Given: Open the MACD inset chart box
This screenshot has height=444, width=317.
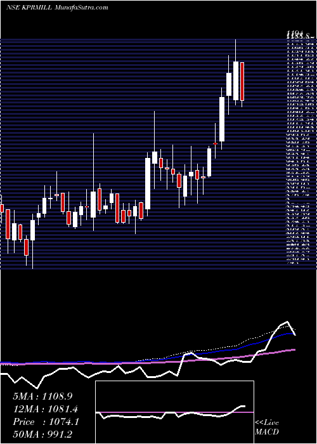Looking at the screenshot, I should coord(174,412).
